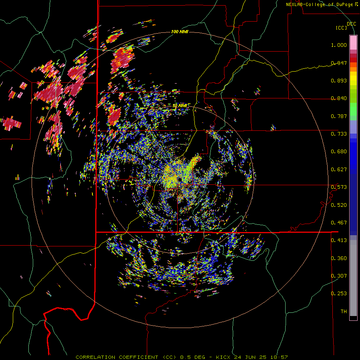Image resolution: width=360 pixels, height=360 pixels.
Task: Click the 0.947 scale value
Action: coord(339,63)
